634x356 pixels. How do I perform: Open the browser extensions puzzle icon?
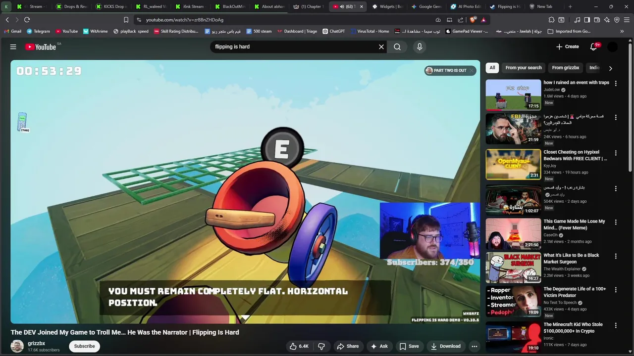[x=551, y=20]
